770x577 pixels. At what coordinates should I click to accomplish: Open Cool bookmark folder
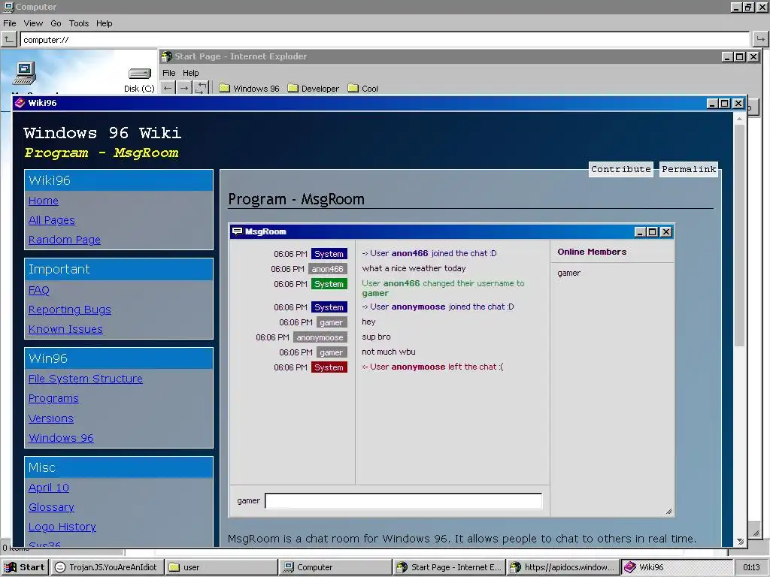[x=363, y=89]
